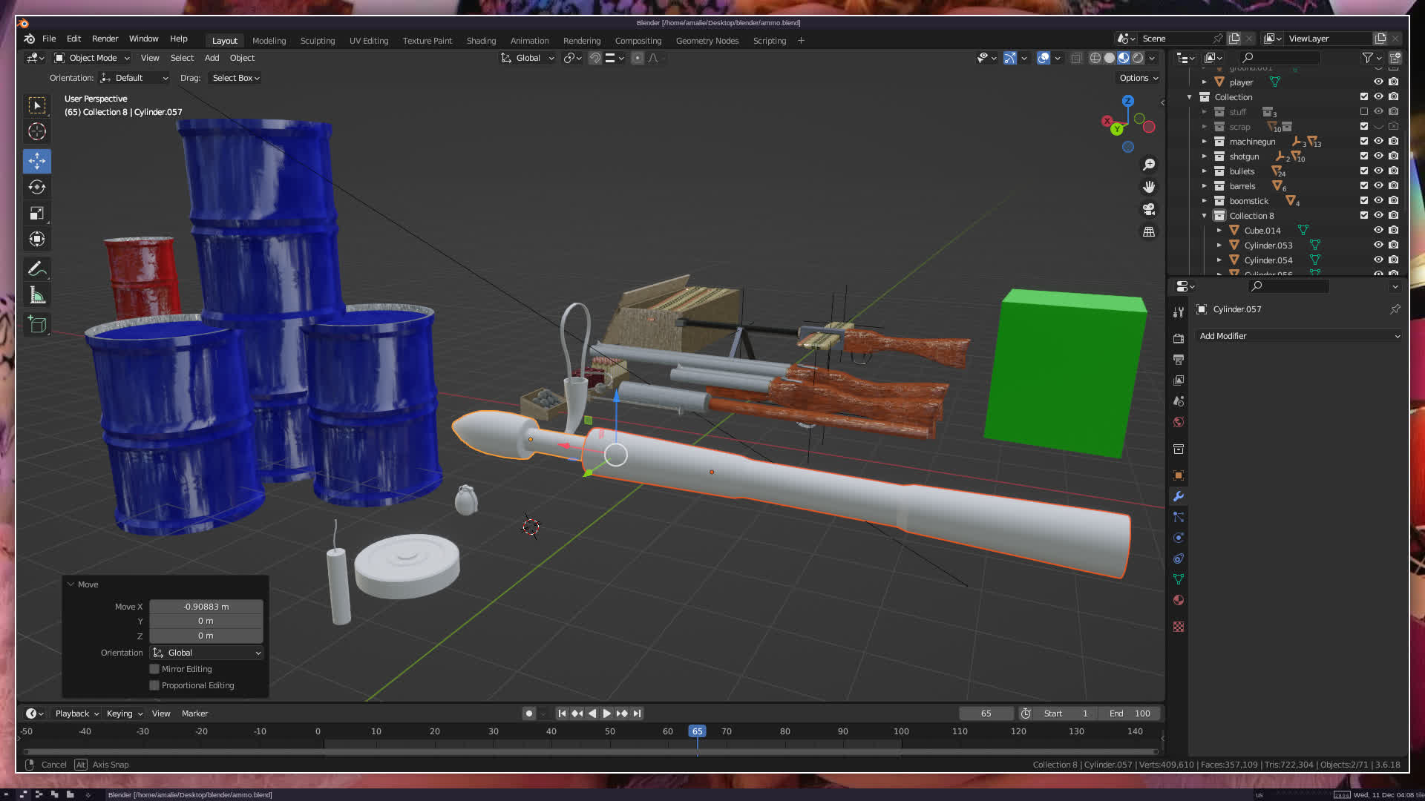The height and width of the screenshot is (801, 1425).
Task: Open Material properties tab icon
Action: tap(1179, 600)
